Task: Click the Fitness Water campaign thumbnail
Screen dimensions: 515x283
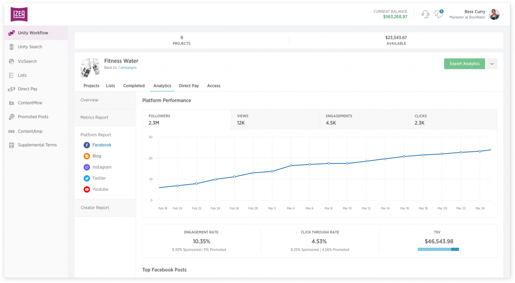Action: 89,67
